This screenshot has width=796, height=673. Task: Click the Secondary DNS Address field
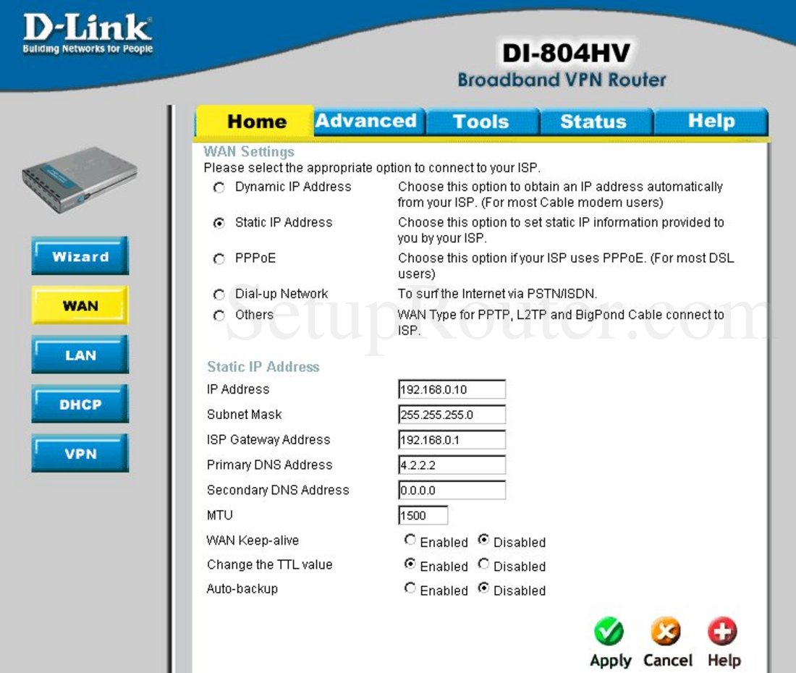(x=452, y=491)
